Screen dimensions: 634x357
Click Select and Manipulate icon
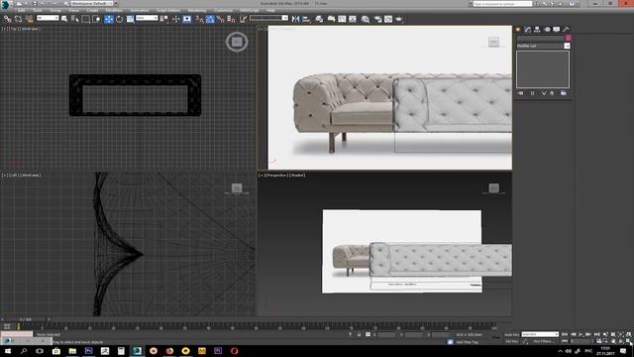(176, 19)
